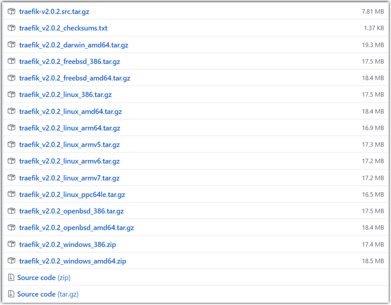Click package icon beside linux_arm64.tar.gz
Viewport: 391px width, 305px height.
(x=11, y=128)
